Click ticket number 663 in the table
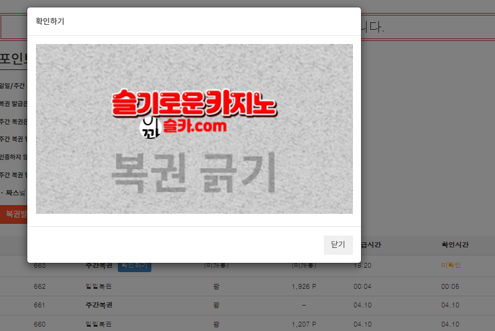The height and width of the screenshot is (331, 495). pyautogui.click(x=40, y=265)
